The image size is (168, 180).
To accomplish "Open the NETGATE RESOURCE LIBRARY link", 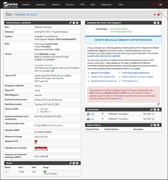I will click(105, 56).
